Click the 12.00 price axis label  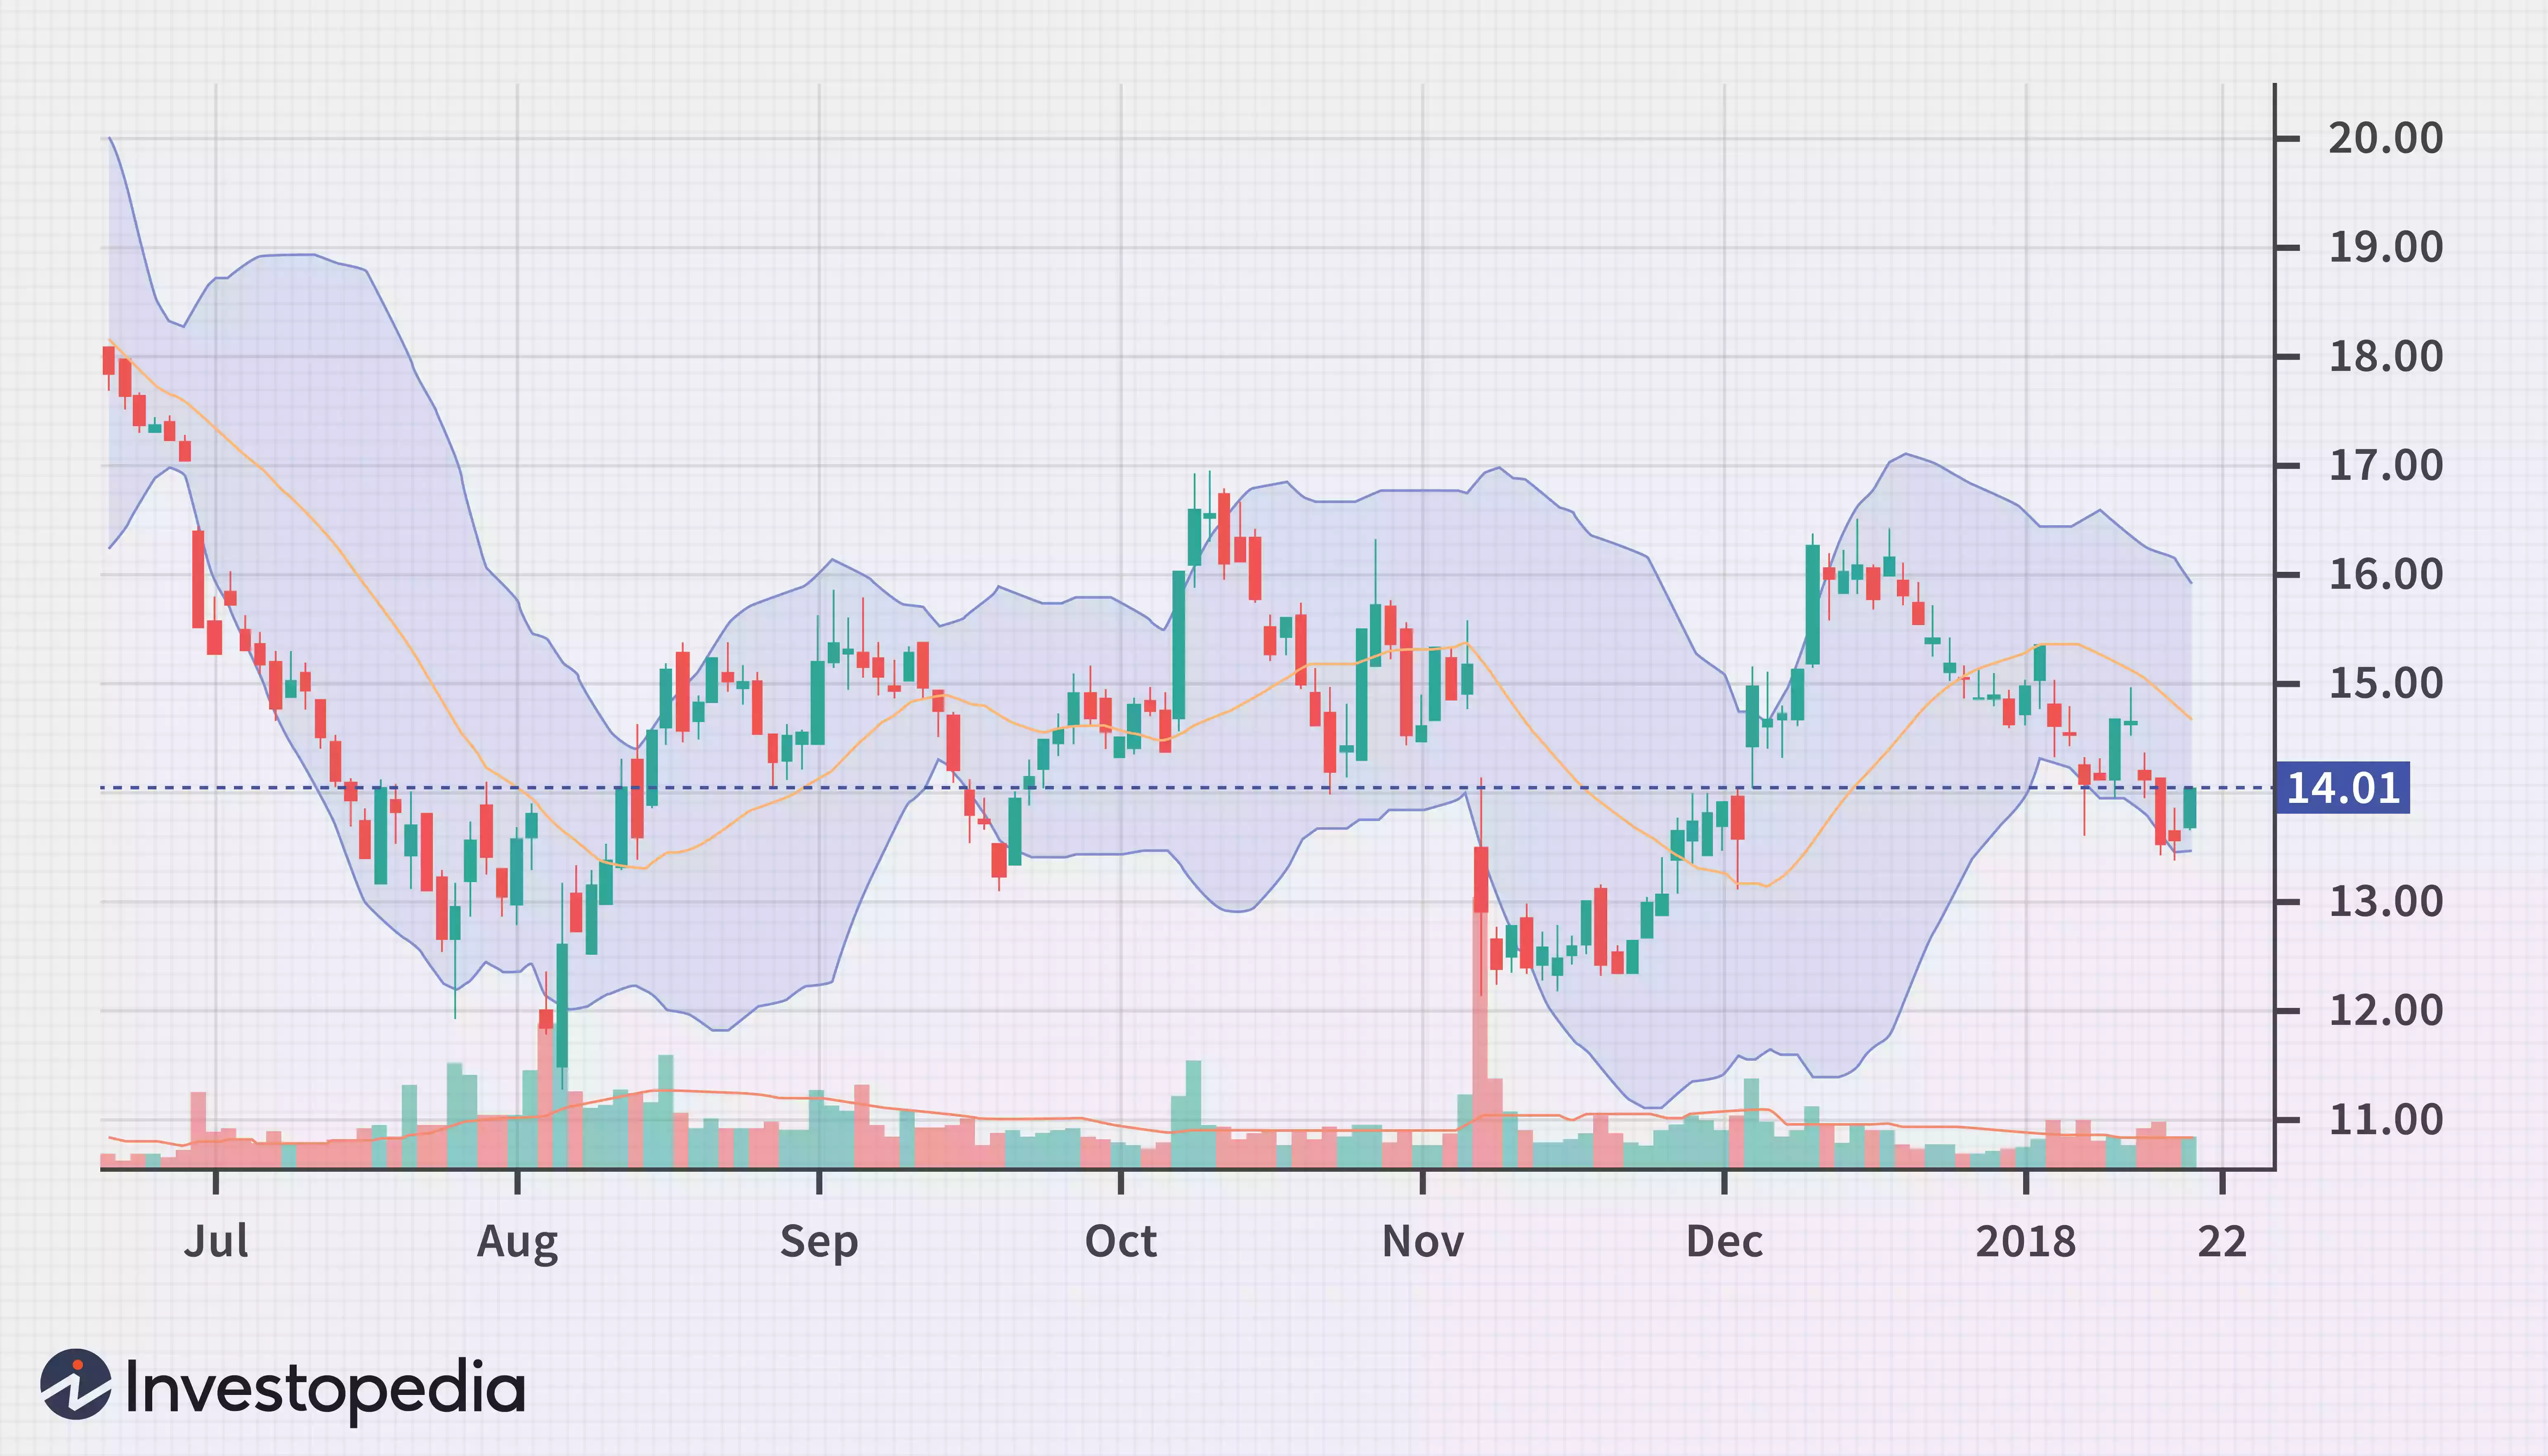(x=2385, y=1010)
